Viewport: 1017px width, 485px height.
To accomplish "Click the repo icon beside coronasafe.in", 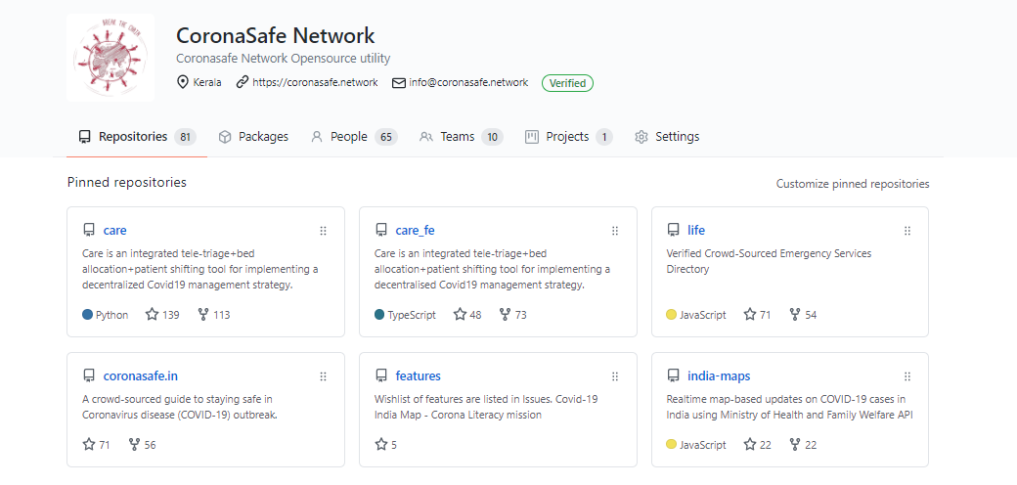I will point(89,375).
